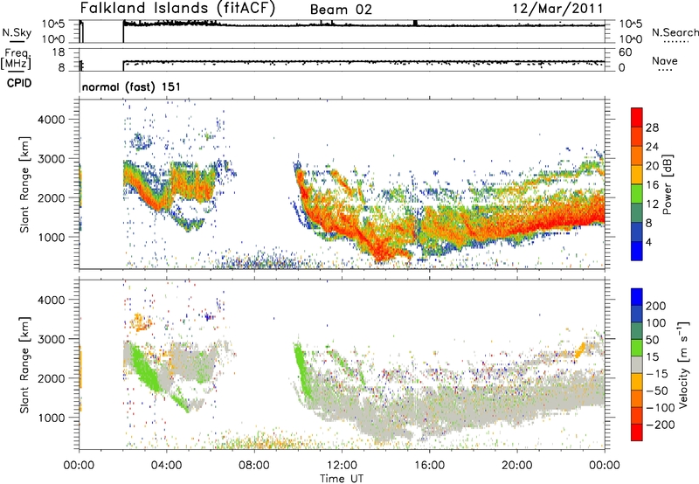Click the light-green 12–16 dB power swatch

[637, 193]
